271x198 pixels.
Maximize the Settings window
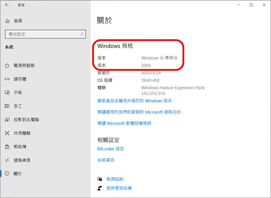[251, 5]
